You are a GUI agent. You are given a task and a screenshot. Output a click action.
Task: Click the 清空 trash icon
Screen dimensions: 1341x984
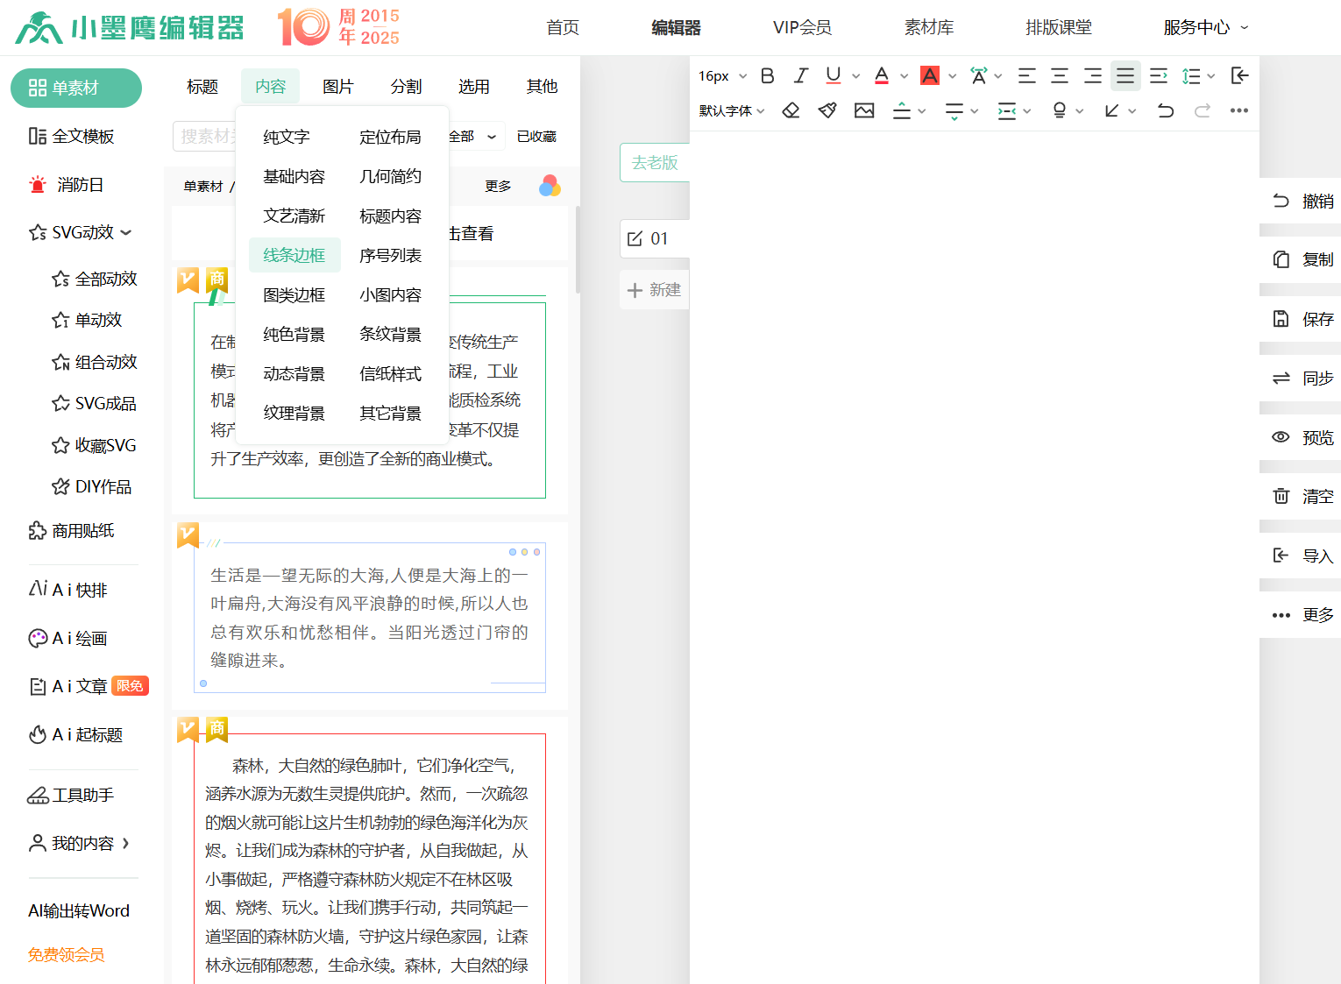1281,497
